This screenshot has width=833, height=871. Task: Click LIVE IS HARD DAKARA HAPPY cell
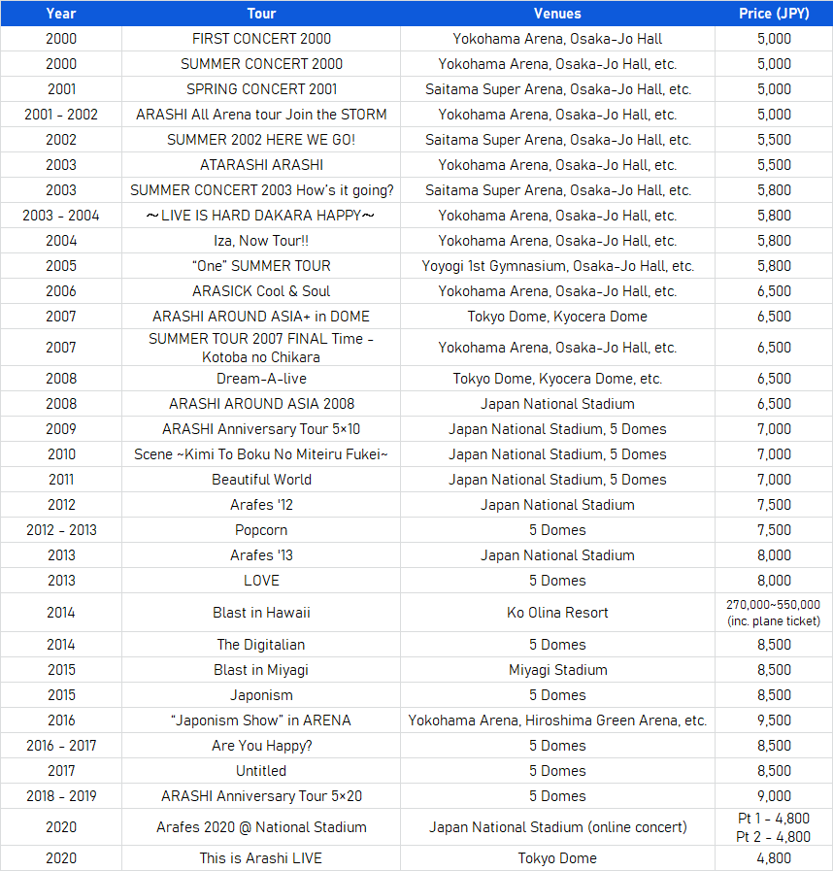(x=261, y=216)
